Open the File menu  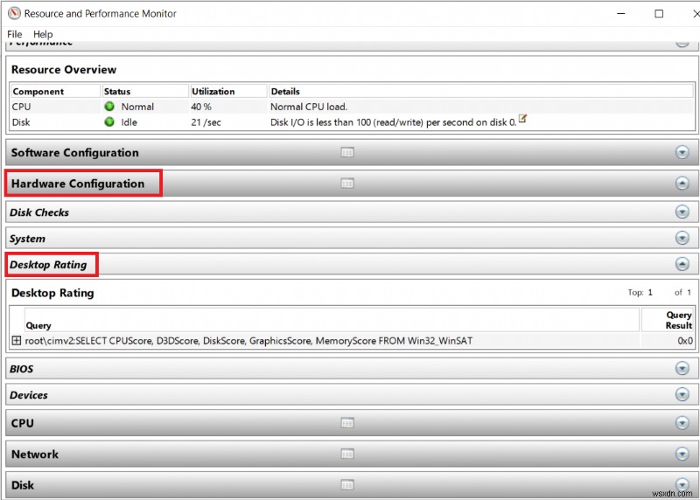14,34
